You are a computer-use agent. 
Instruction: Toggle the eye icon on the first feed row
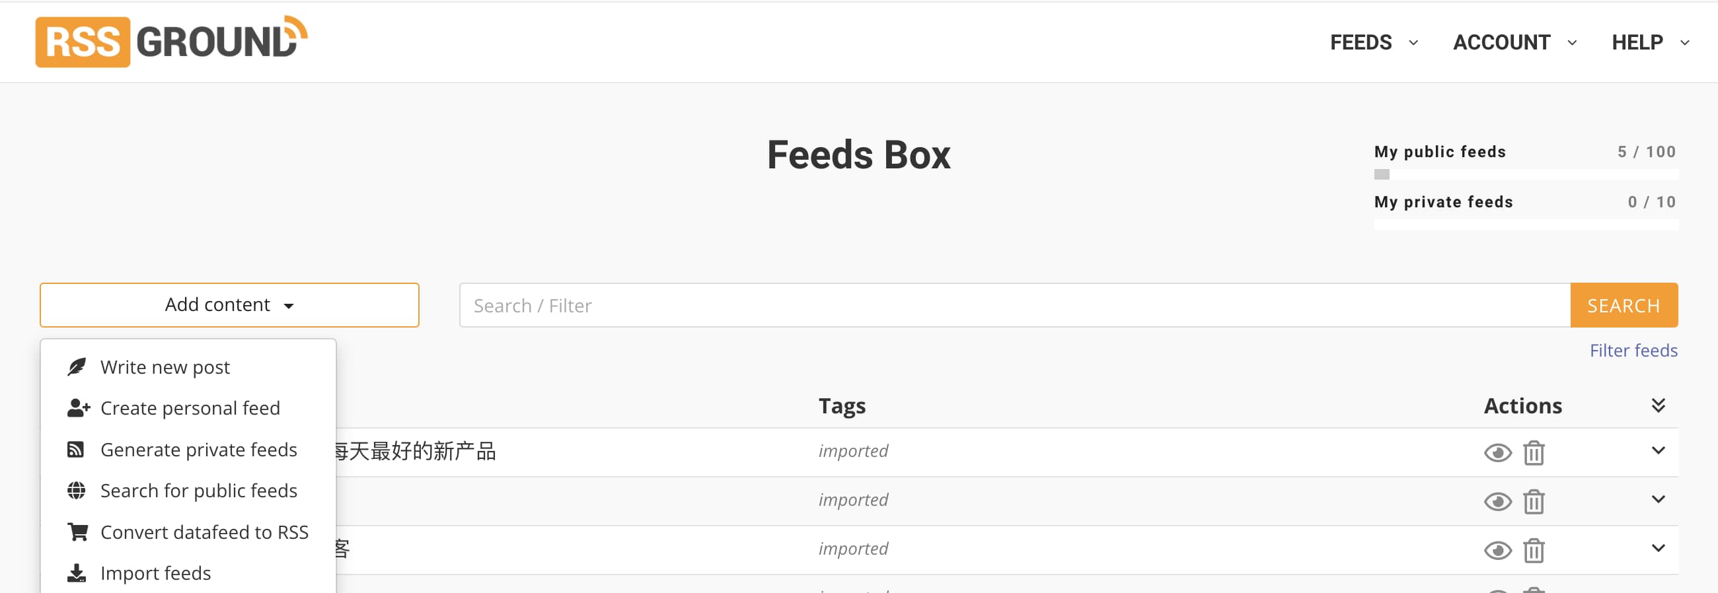point(1497,453)
